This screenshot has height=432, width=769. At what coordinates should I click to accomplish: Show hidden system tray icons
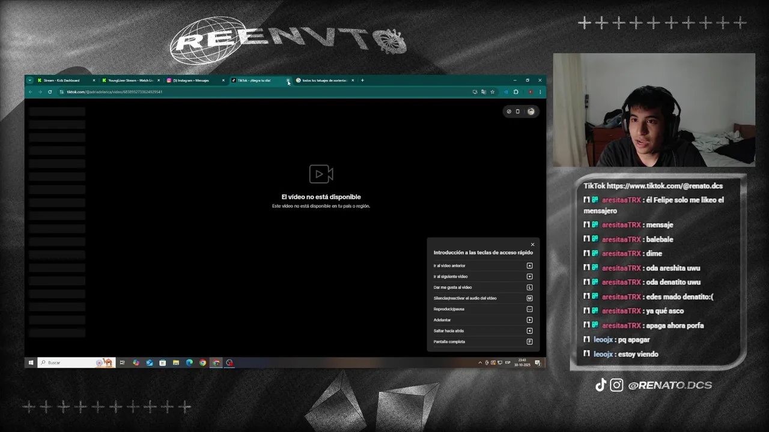(x=480, y=362)
